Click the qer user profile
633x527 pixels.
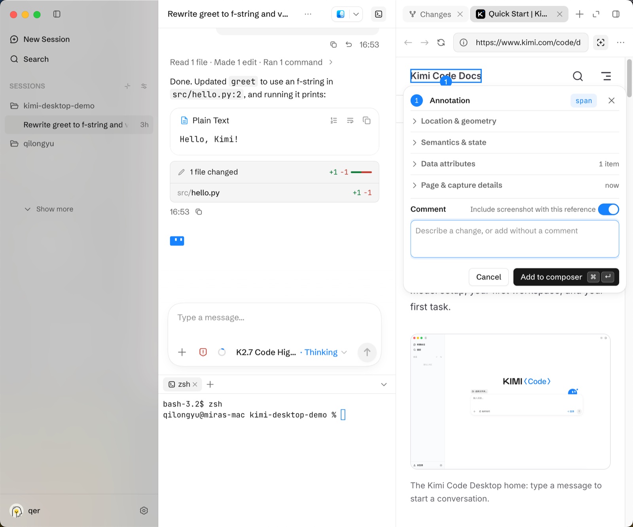coord(25,510)
